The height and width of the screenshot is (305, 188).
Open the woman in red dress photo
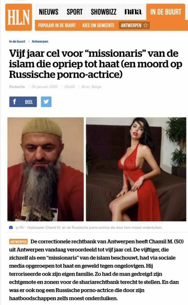tap(136, 169)
